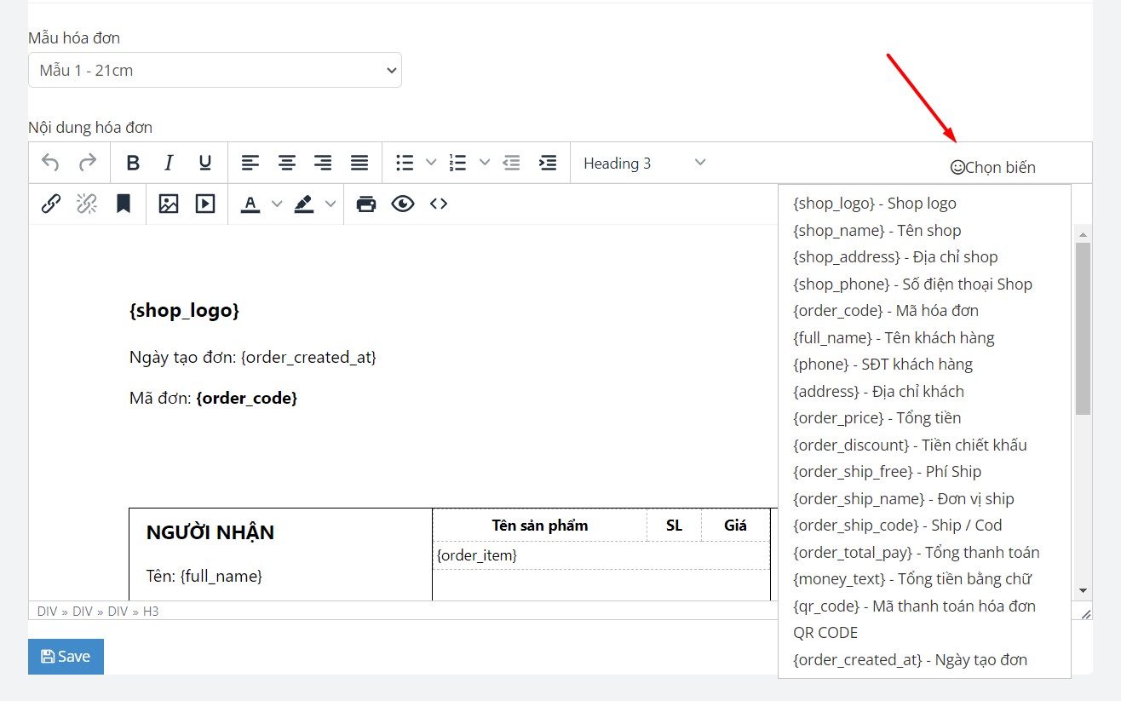Expand the Heading 3 format dropdown

(x=644, y=163)
